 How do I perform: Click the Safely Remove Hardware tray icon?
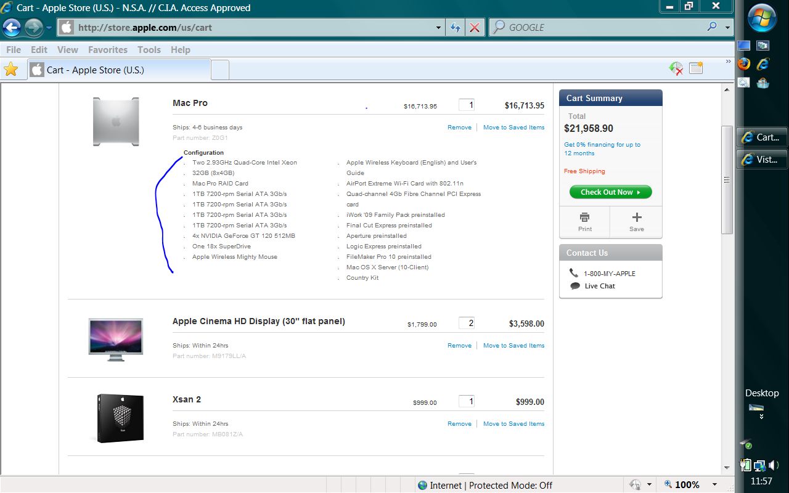click(746, 444)
